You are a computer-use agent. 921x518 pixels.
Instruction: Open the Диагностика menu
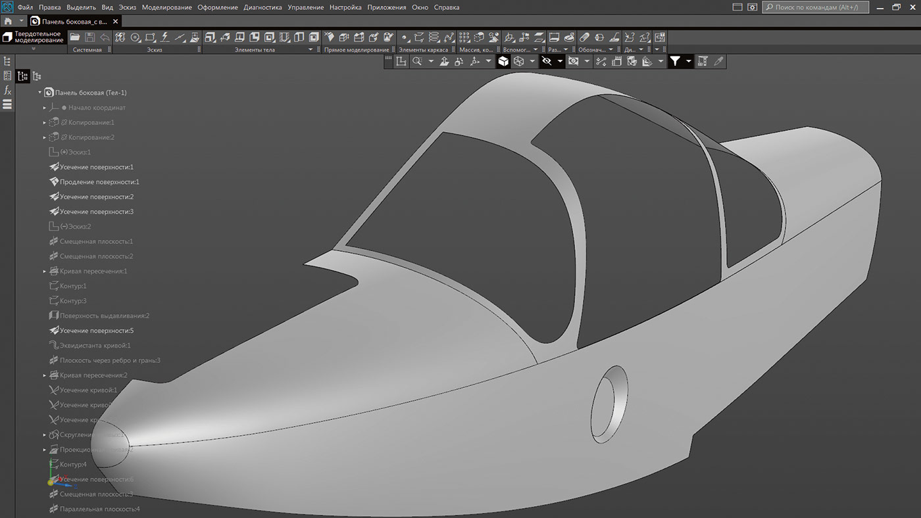tap(262, 7)
